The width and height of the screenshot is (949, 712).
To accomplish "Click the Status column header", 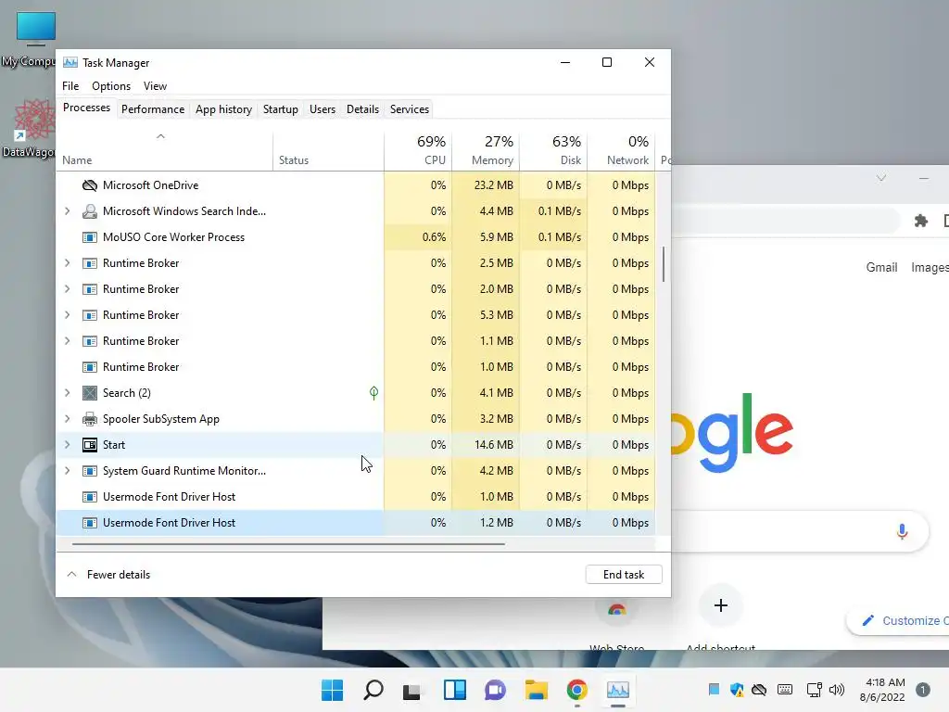I will click(328, 150).
